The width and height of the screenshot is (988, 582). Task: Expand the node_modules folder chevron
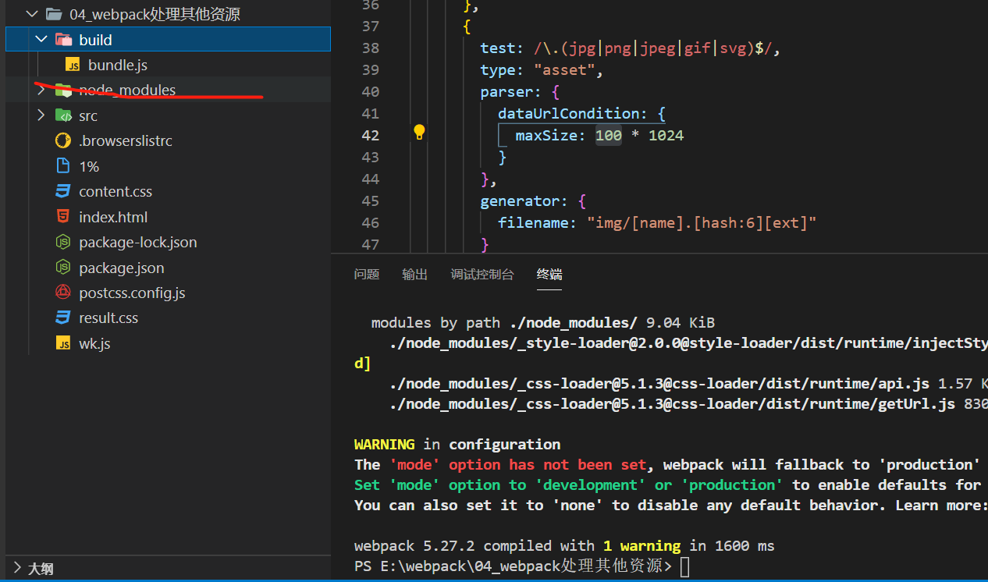[41, 90]
